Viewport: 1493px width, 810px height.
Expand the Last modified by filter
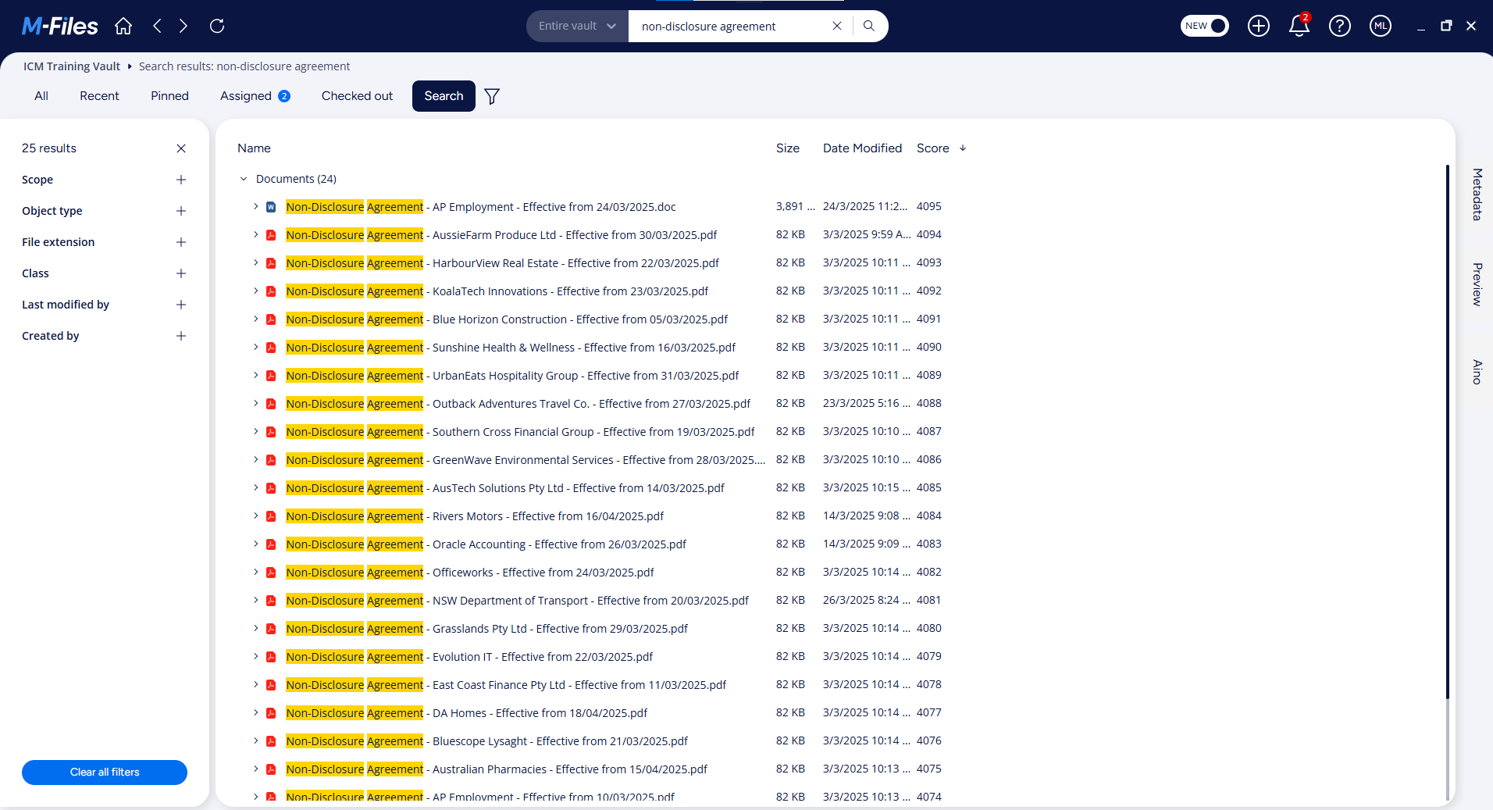click(x=181, y=305)
